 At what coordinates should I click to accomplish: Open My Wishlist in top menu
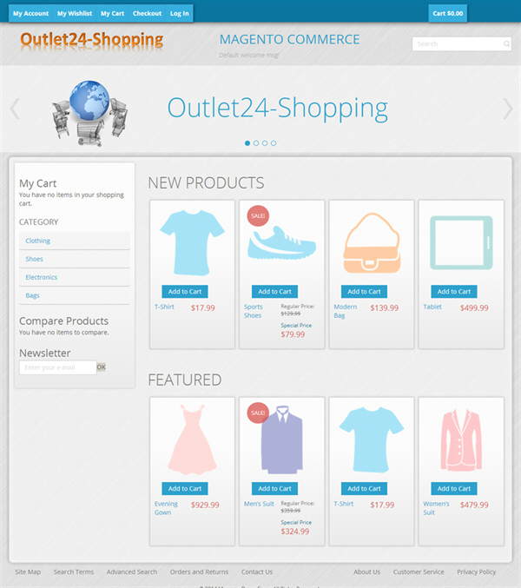click(x=75, y=14)
